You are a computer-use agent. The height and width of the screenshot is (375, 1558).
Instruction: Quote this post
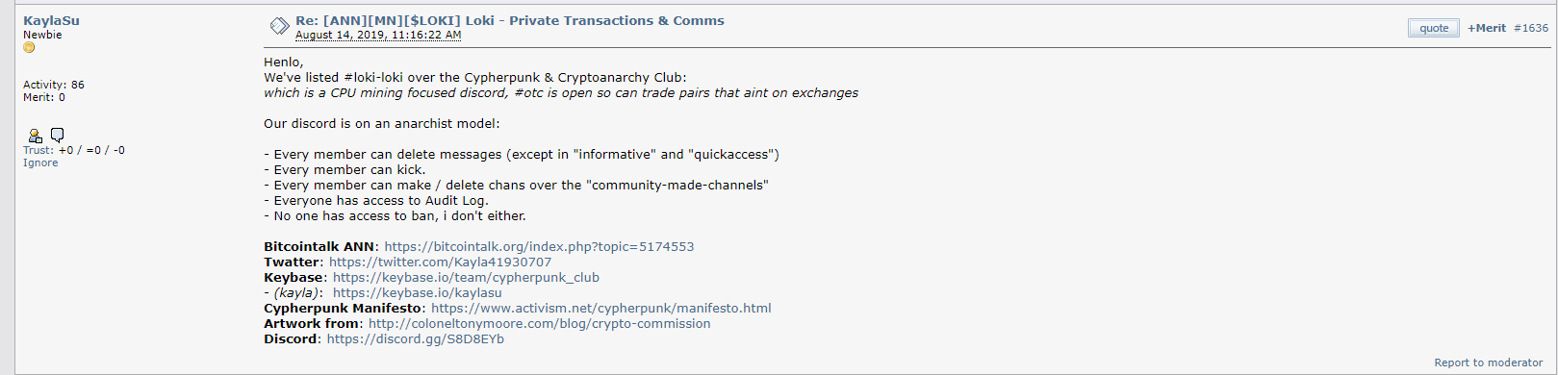(1433, 28)
